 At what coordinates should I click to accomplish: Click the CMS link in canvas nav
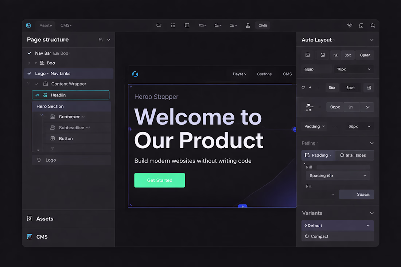[x=287, y=74]
